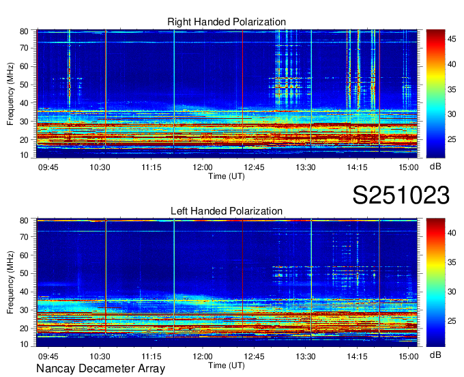Click the Left Handed Polarization plot title
This screenshot has height=377, width=464.
tap(227, 211)
